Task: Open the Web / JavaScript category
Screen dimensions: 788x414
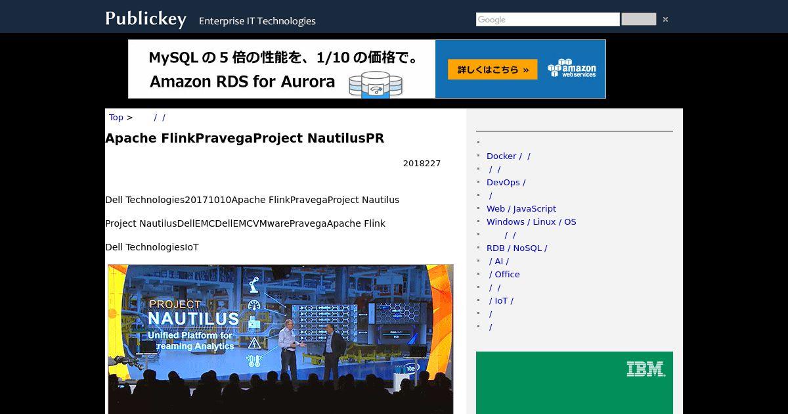Action: 521,209
